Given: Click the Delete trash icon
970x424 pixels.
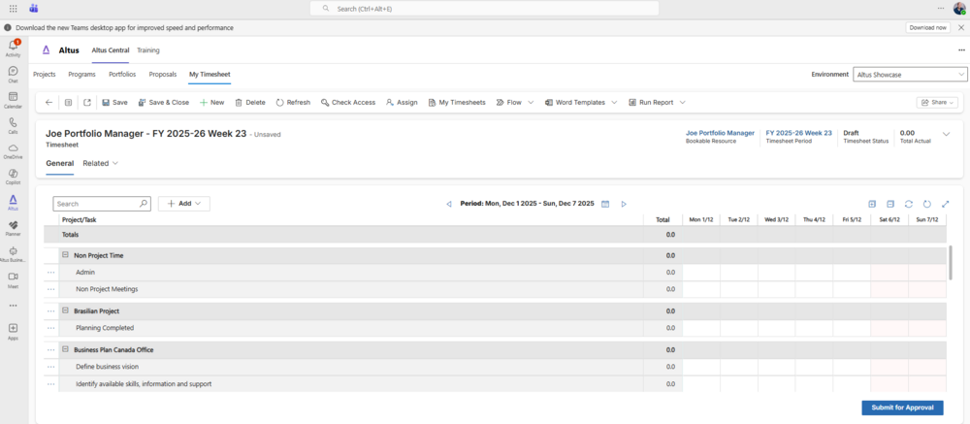Looking at the screenshot, I should [239, 102].
